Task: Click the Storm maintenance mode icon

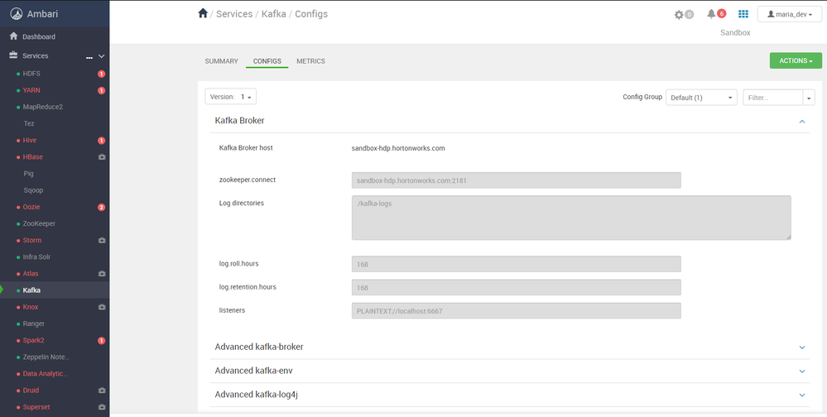Action: [x=102, y=241]
